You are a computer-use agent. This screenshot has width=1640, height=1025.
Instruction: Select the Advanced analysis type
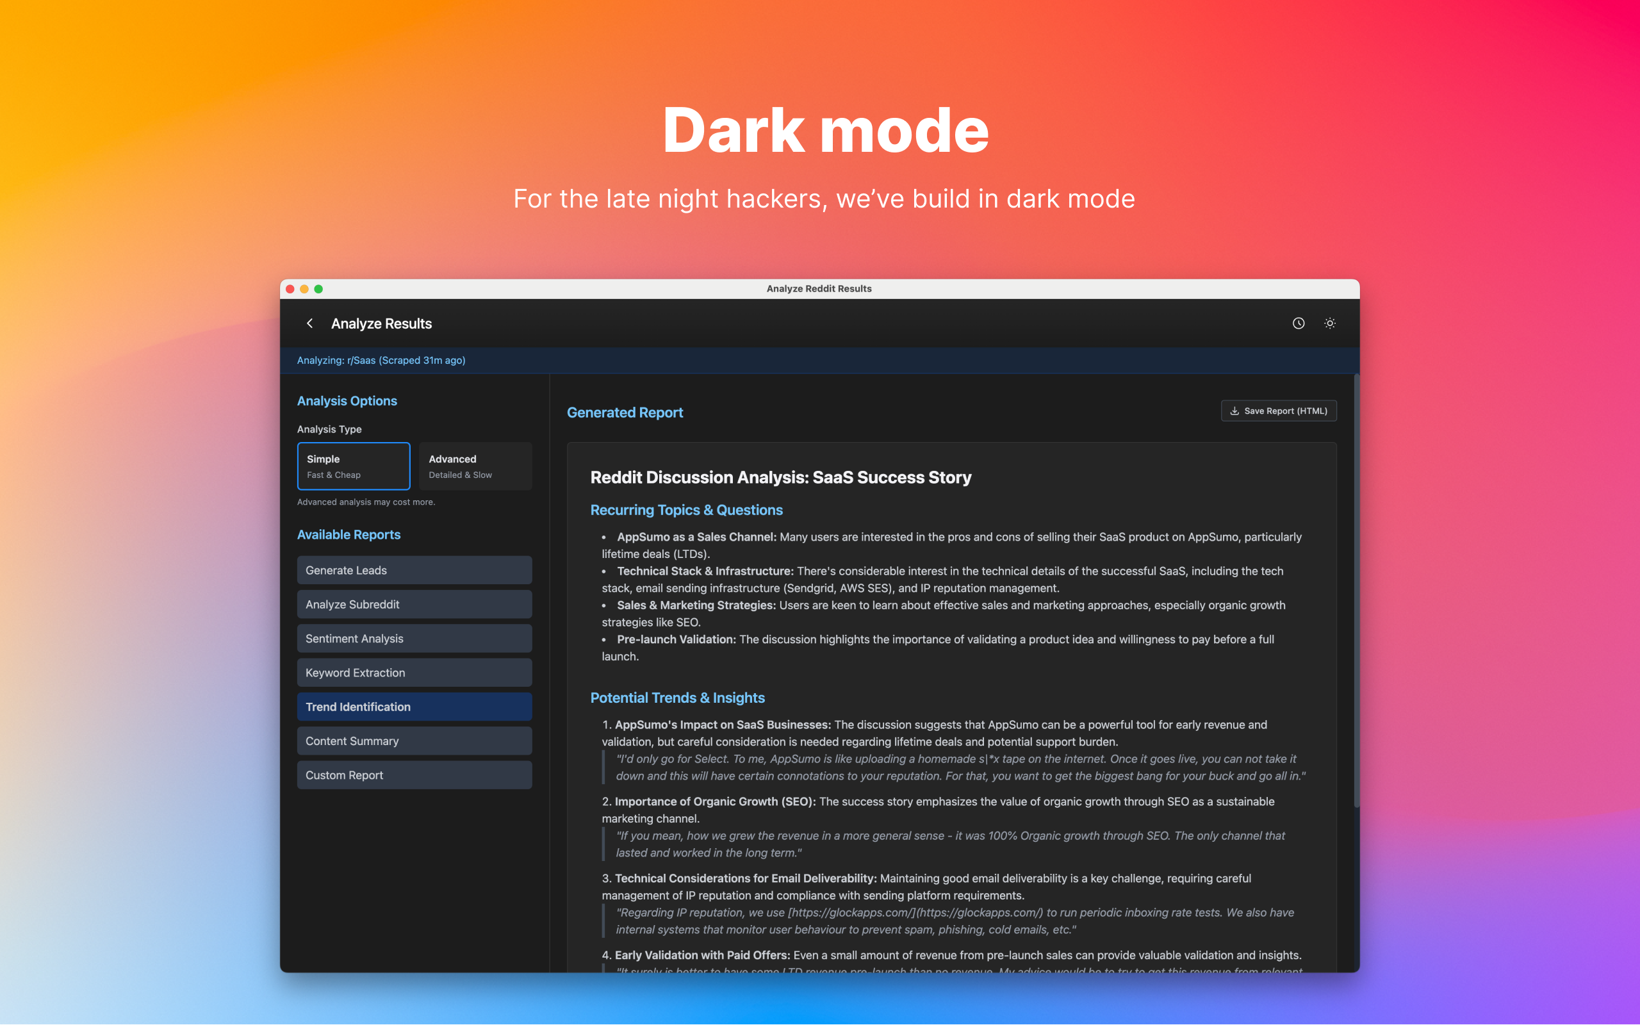point(475,466)
